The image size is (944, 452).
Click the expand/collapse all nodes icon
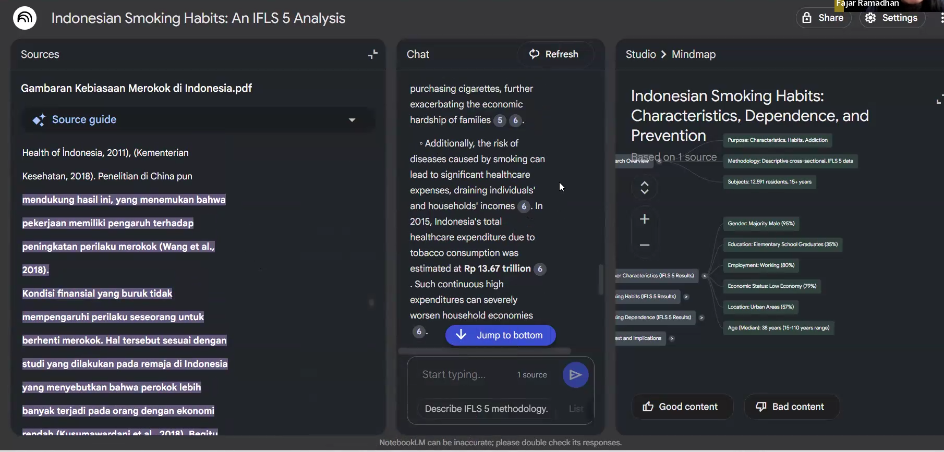645,188
